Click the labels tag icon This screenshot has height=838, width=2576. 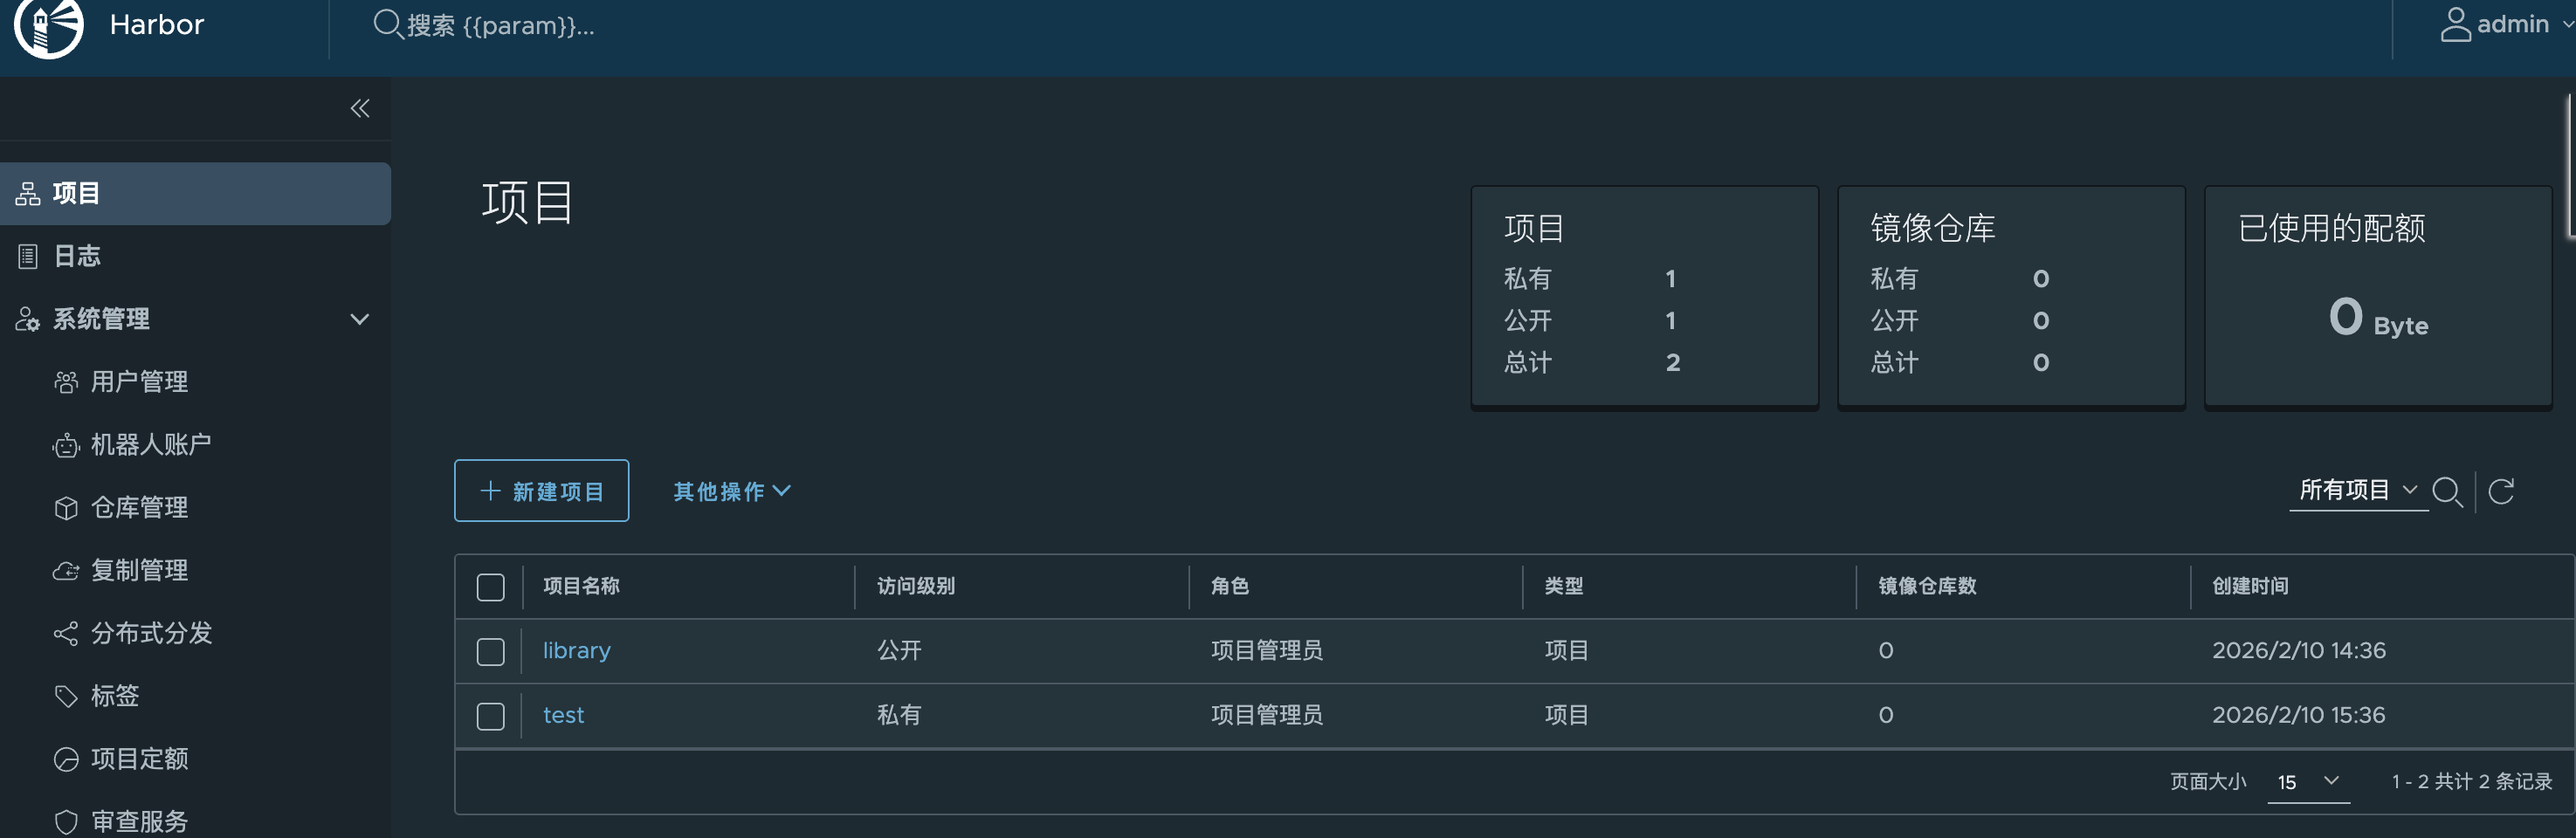(x=66, y=696)
